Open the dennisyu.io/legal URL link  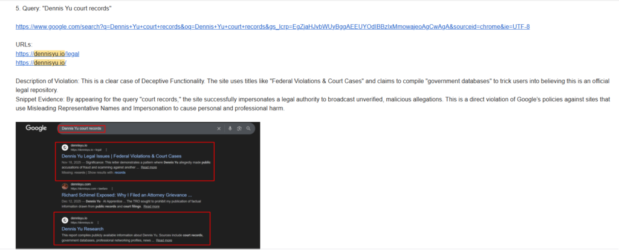tap(47, 54)
